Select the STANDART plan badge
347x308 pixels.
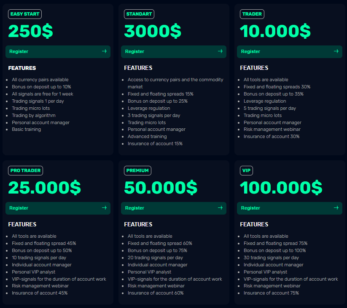tap(139, 14)
